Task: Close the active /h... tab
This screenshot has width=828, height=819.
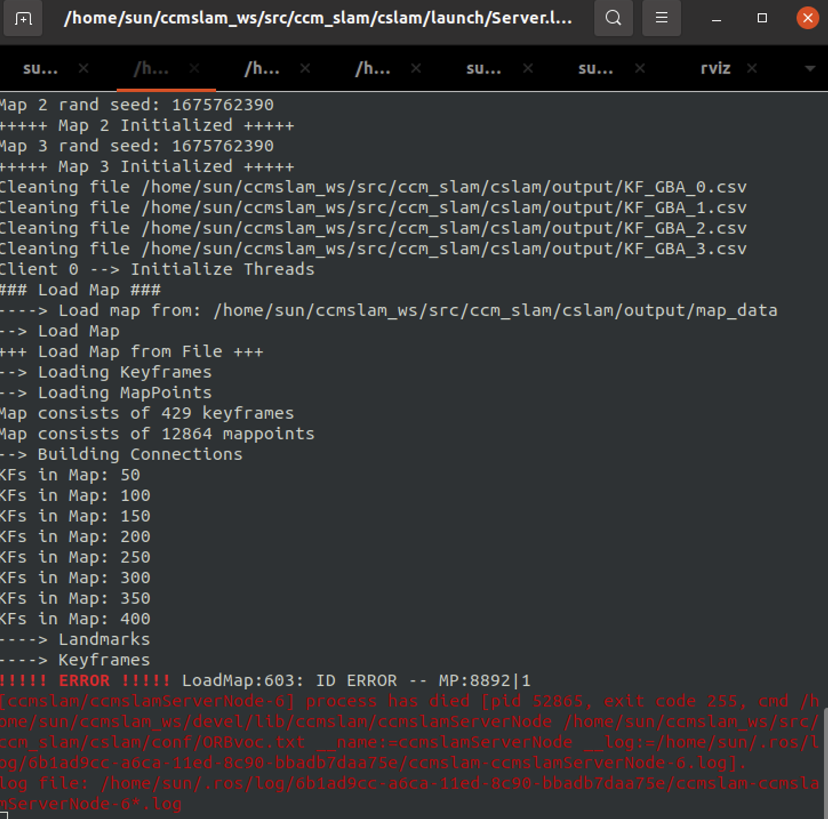Action: [194, 69]
